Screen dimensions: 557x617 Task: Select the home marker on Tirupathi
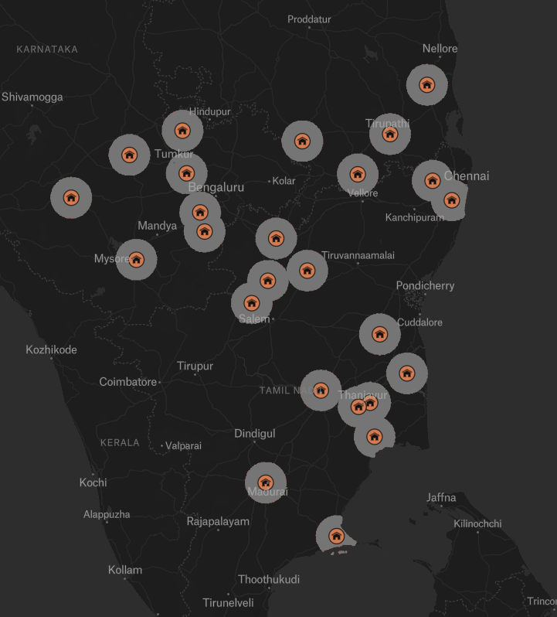390,135
